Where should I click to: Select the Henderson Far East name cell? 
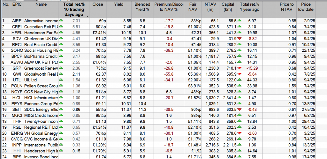tap(41, 33)
